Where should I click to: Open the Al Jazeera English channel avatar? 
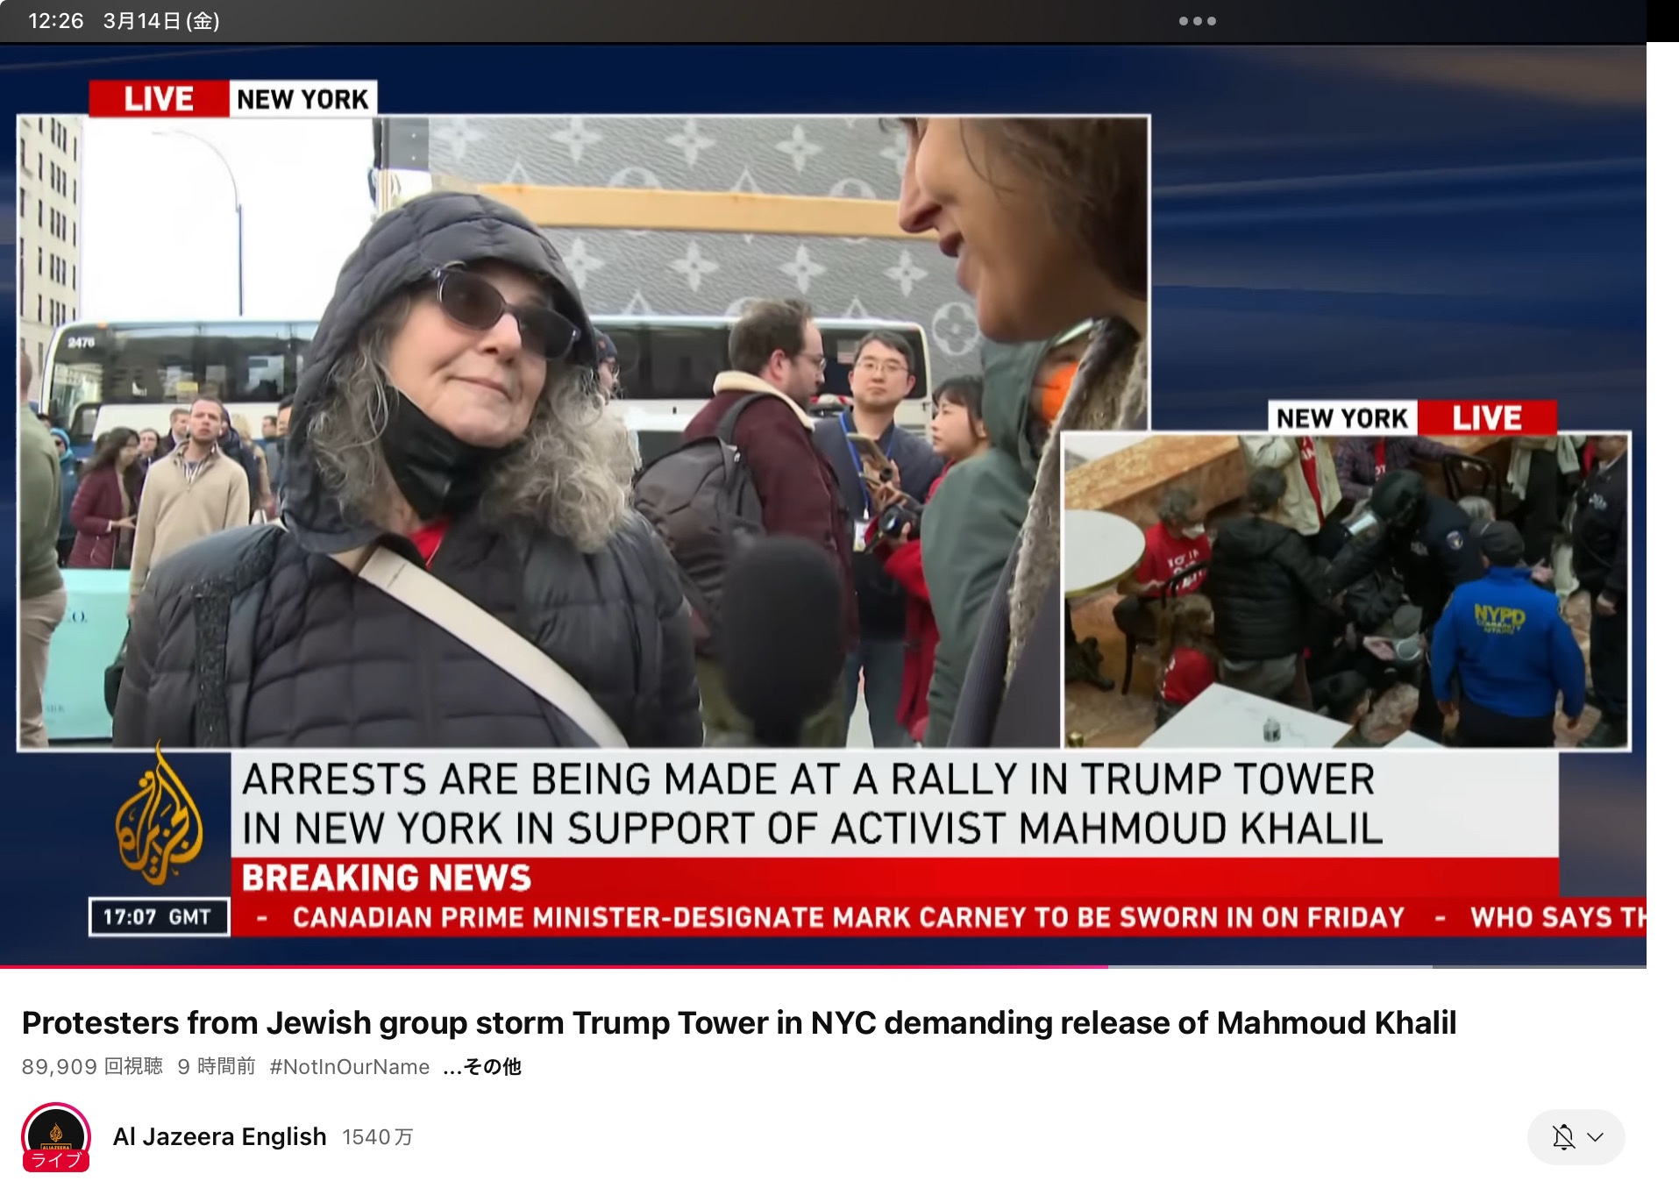[56, 1135]
